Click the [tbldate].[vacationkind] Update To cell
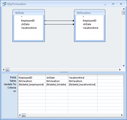Screen dimensions: 127x120 pos(83,85)
